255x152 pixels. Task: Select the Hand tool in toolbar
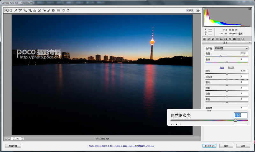tap(11, 10)
